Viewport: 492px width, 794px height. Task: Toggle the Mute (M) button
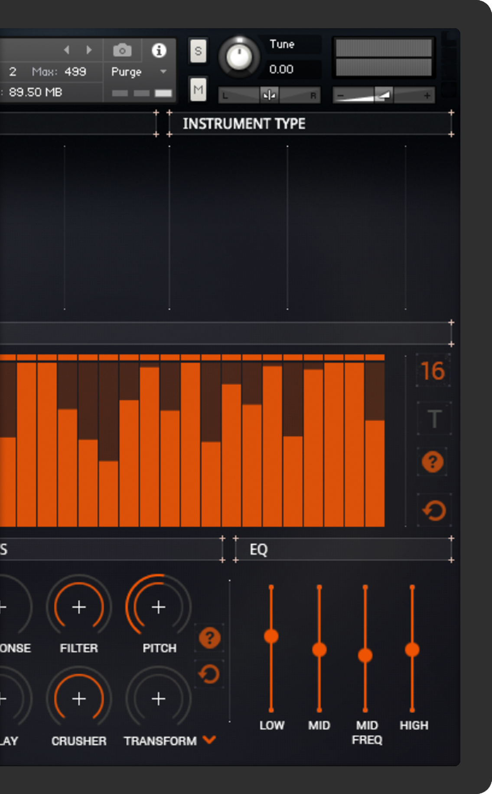[198, 89]
